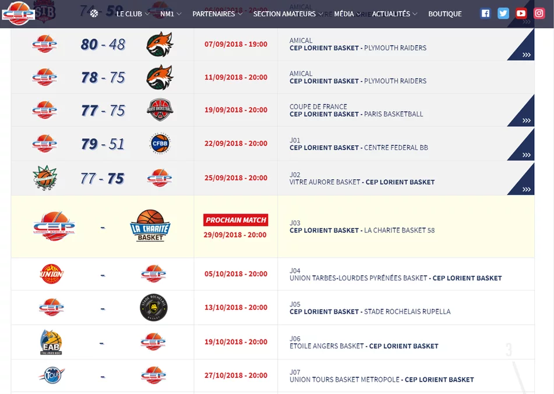Click the Union Tarbes-Lourdes team logo
Viewport: 554px width, 394px height.
click(x=51, y=274)
